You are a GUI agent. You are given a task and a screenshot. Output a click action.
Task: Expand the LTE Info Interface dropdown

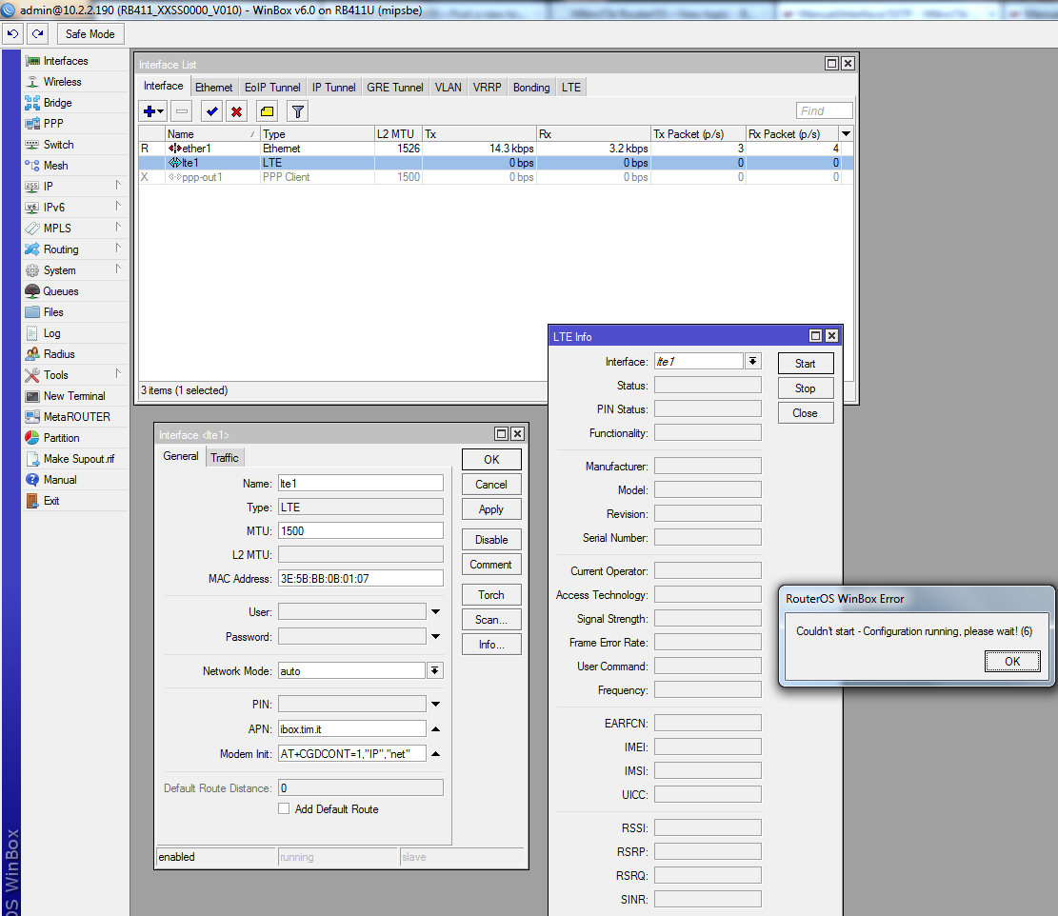tap(753, 362)
